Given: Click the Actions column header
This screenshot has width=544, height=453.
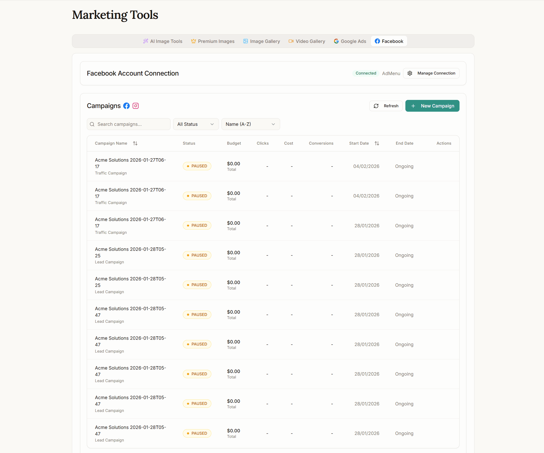Looking at the screenshot, I should tap(444, 143).
